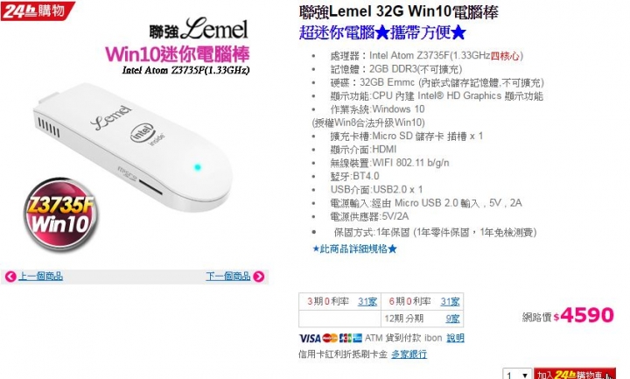The height and width of the screenshot is (379, 630).
Task: Click the next product pink arrow icon
Action: tap(259, 277)
